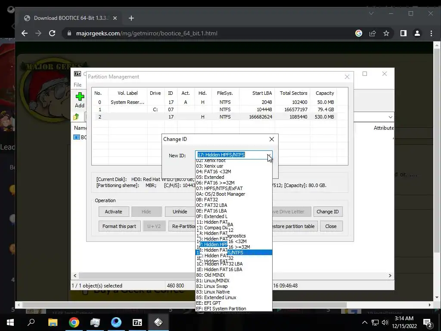
Task: Click the browser forward arrow
Action: [x=38, y=33]
